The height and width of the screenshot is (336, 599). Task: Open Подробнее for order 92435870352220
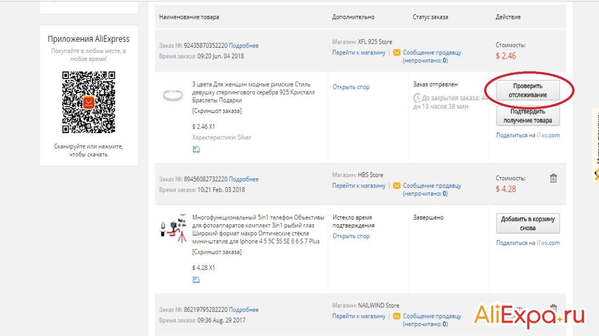(x=244, y=45)
